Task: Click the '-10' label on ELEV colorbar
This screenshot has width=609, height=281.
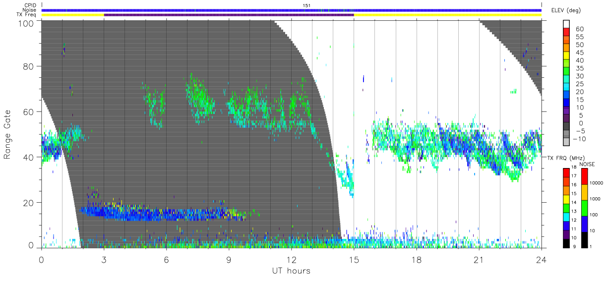Action: (x=579, y=139)
